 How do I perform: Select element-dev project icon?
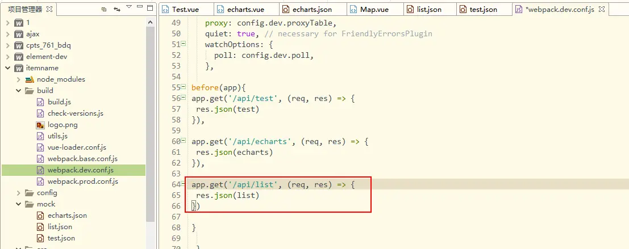point(19,57)
